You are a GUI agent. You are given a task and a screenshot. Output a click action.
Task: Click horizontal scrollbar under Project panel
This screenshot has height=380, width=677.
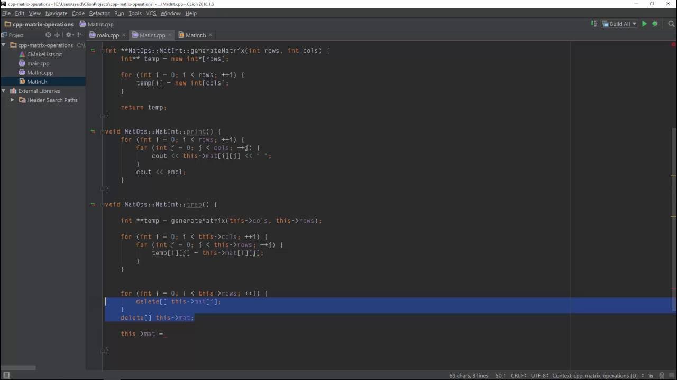coord(18,368)
